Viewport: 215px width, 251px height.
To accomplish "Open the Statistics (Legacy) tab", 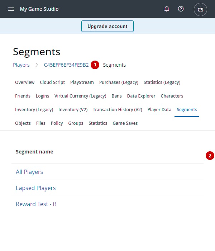I will 162,82.
